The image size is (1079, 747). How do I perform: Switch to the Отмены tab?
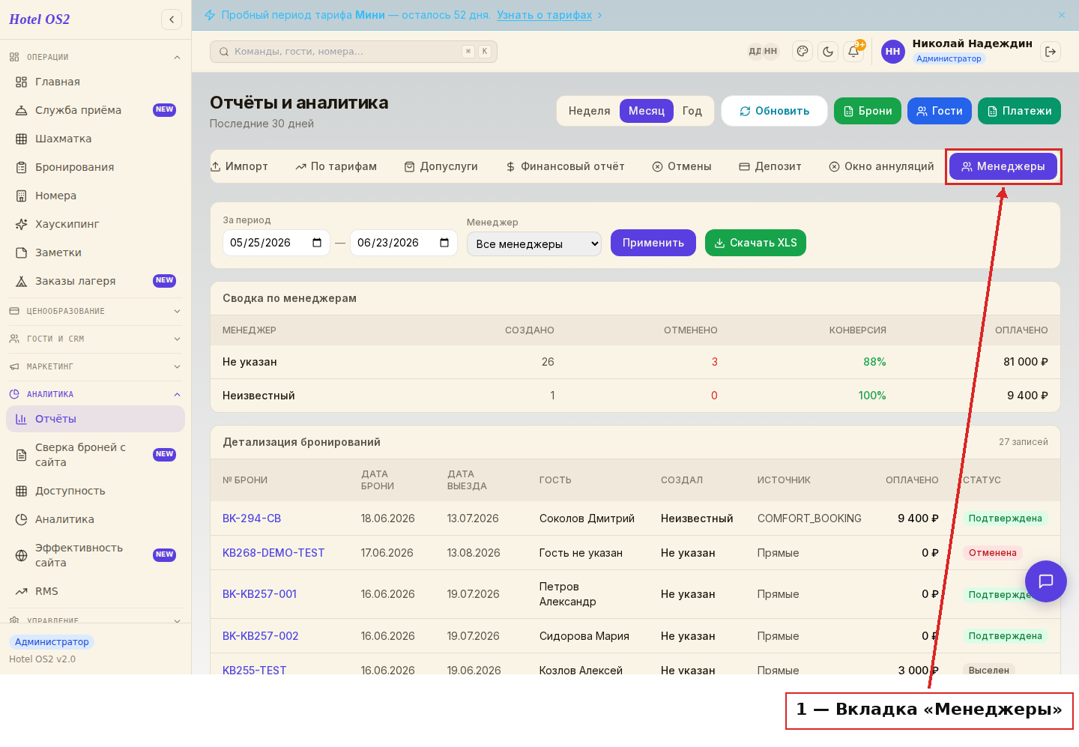682,166
